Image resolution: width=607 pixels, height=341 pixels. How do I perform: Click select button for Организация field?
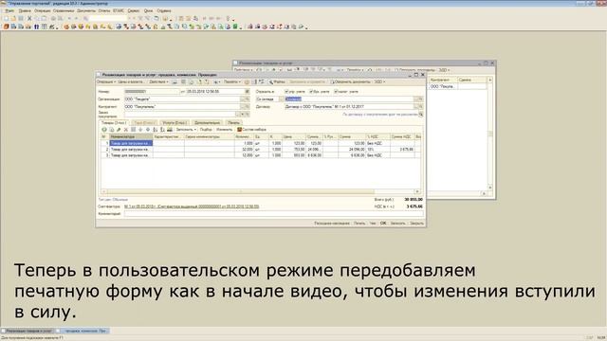[243, 99]
